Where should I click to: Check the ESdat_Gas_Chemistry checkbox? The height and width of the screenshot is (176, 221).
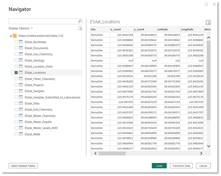coord(16,54)
